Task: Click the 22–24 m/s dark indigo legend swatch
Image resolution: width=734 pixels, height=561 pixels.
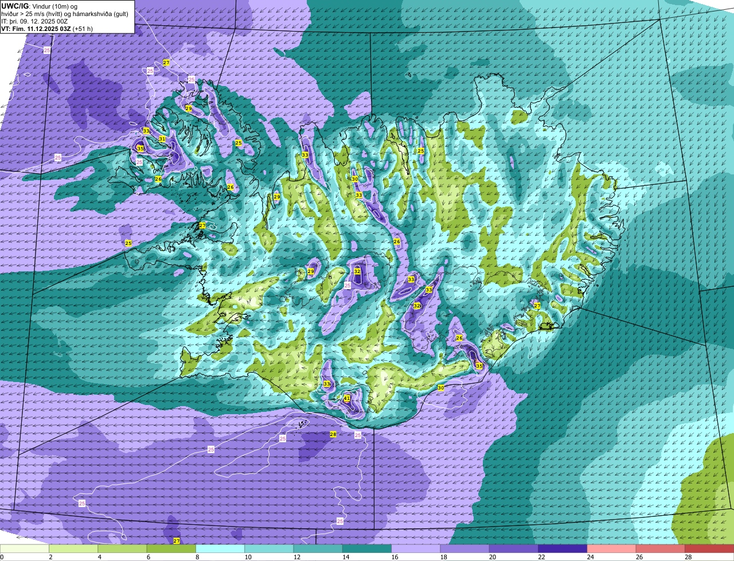Action: click(563, 548)
